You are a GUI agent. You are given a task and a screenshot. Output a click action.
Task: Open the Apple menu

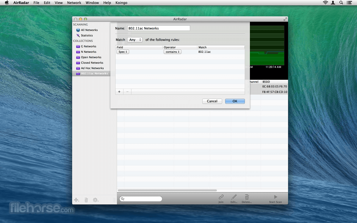[7, 3]
